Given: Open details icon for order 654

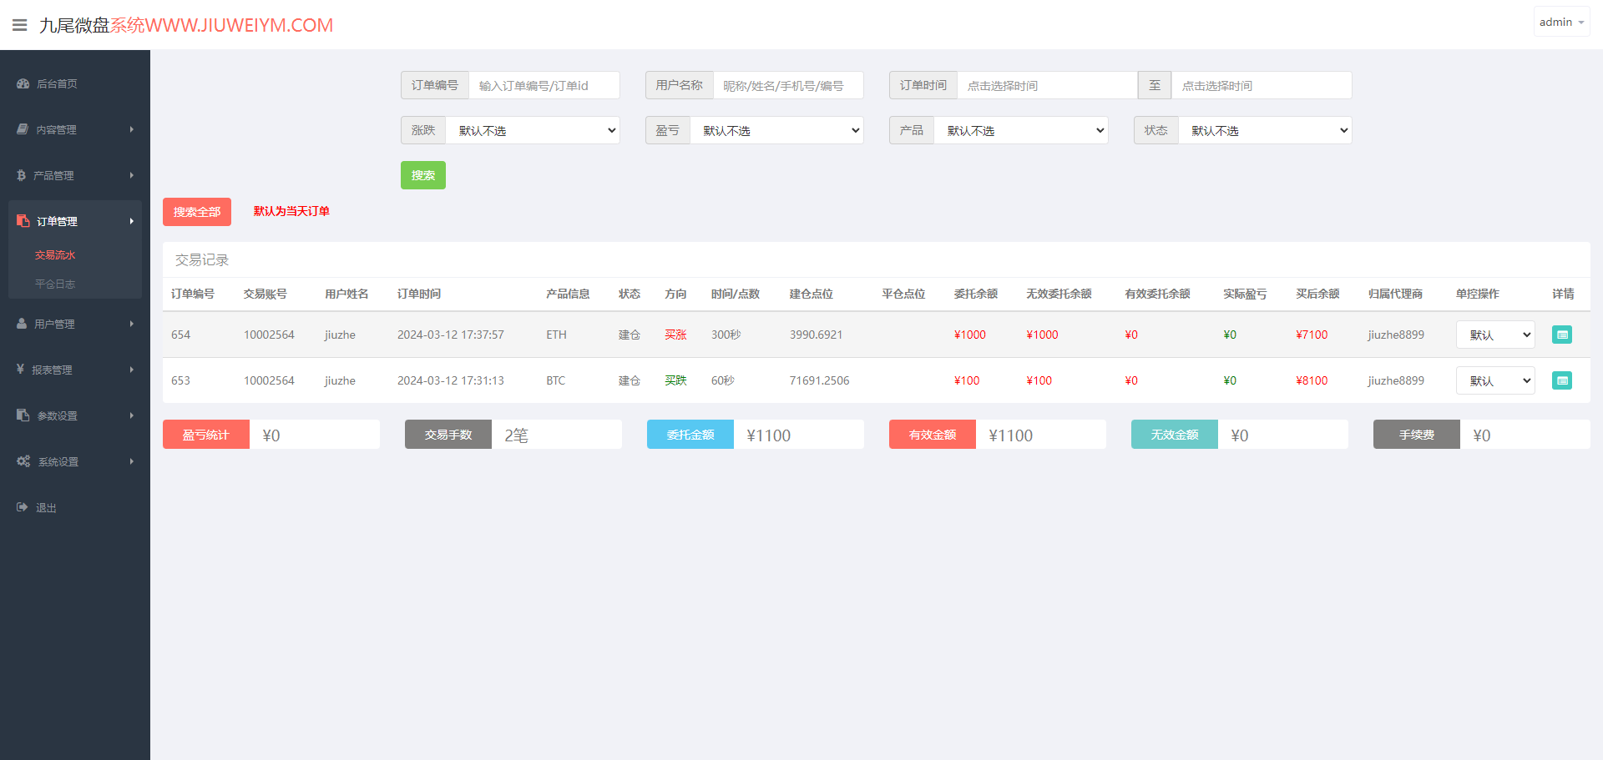Looking at the screenshot, I should pos(1561,335).
